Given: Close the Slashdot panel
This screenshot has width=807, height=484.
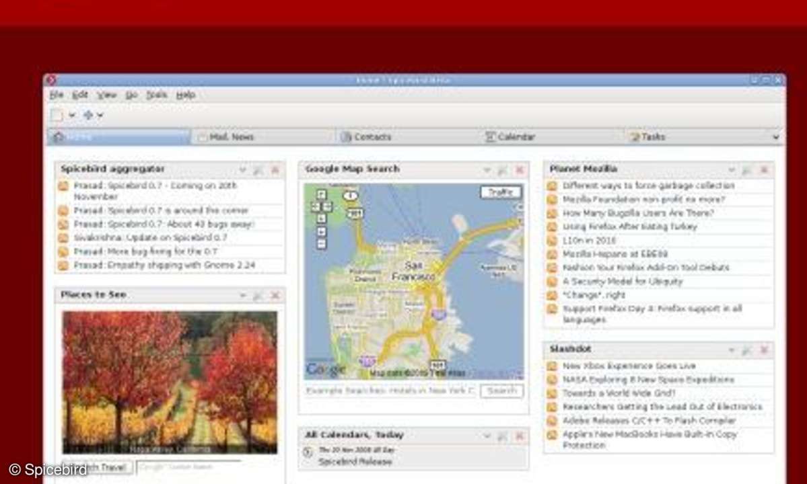Looking at the screenshot, I should click(765, 350).
